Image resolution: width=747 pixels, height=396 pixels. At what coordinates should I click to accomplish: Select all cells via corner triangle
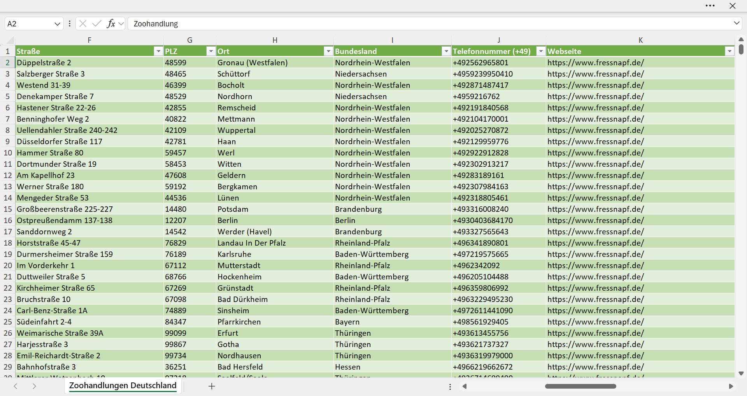pos(10,40)
